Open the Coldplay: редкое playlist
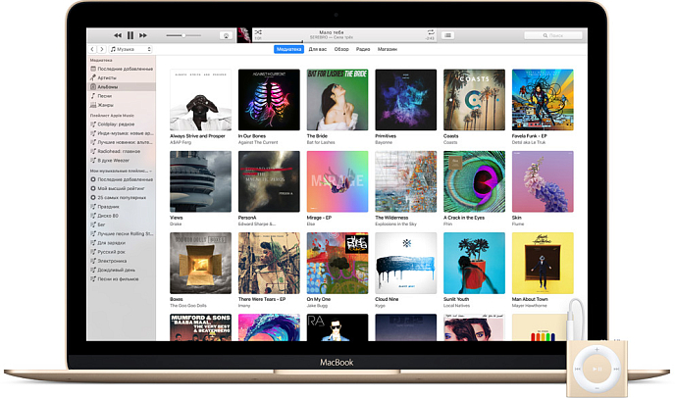Image resolution: width=675 pixels, height=398 pixels. (122, 124)
